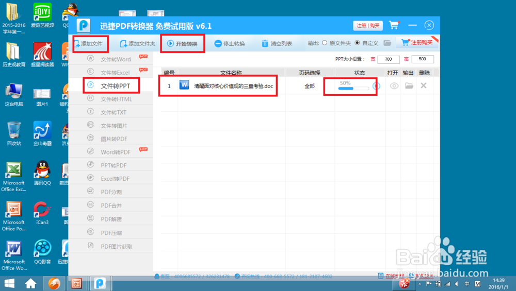Open the 历史观教育 desktop folder
The height and width of the screenshot is (291, 516).
14,55
